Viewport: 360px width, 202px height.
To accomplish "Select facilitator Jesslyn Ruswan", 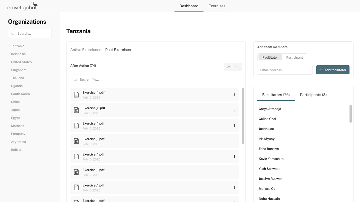I will [270, 179].
